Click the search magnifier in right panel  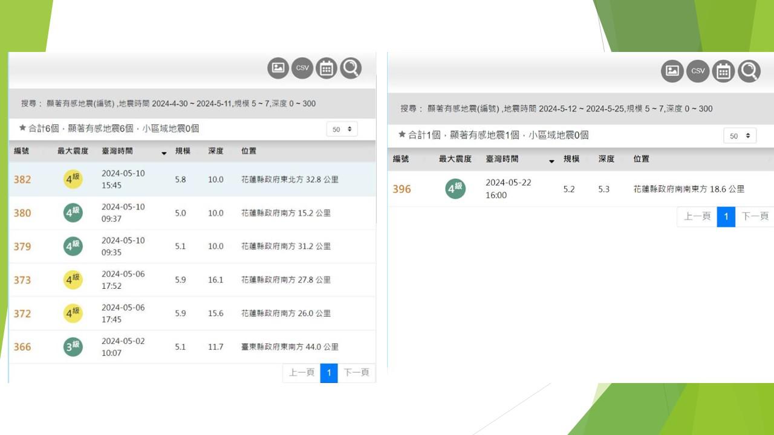point(749,71)
